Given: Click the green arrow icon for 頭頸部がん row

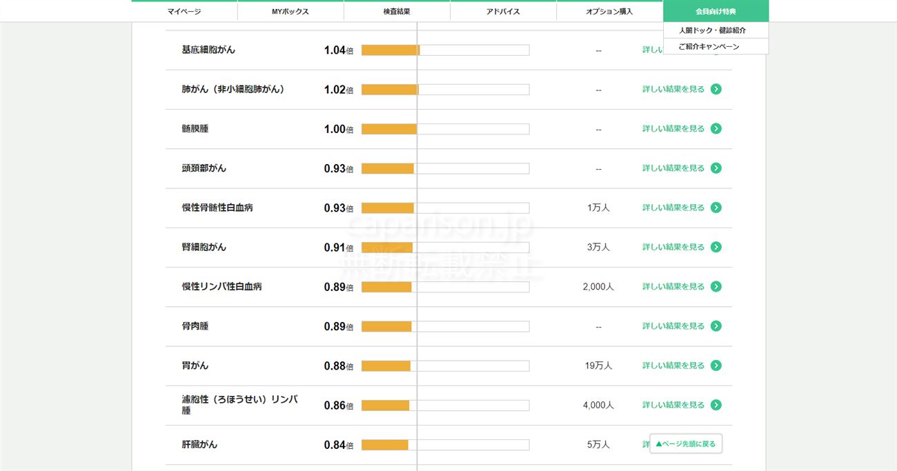Looking at the screenshot, I should tap(716, 168).
